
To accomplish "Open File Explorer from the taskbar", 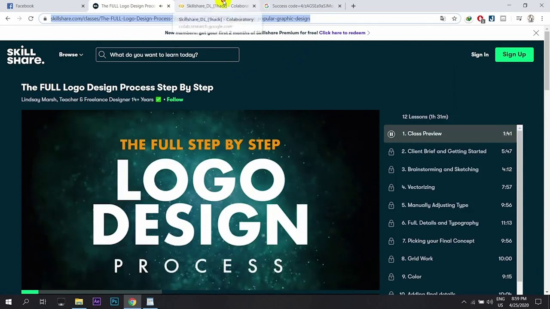I will click(79, 302).
